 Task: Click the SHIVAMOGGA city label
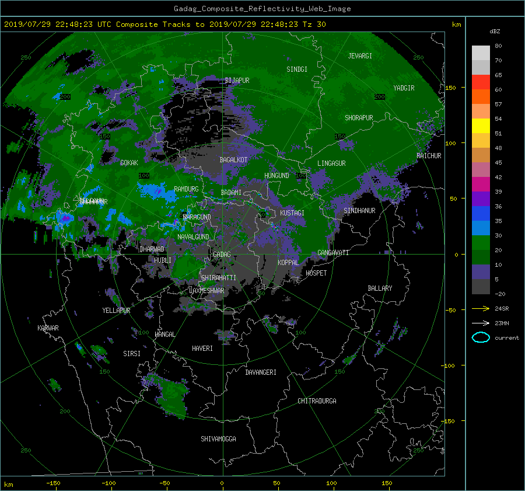[x=218, y=439]
